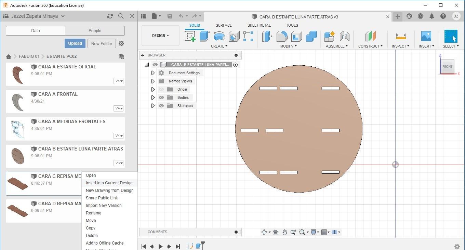Click the Measure tool under Inspect

click(401, 36)
